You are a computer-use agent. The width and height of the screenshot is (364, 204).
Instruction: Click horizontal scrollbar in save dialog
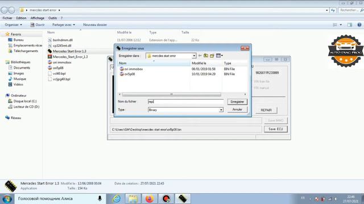(172, 95)
